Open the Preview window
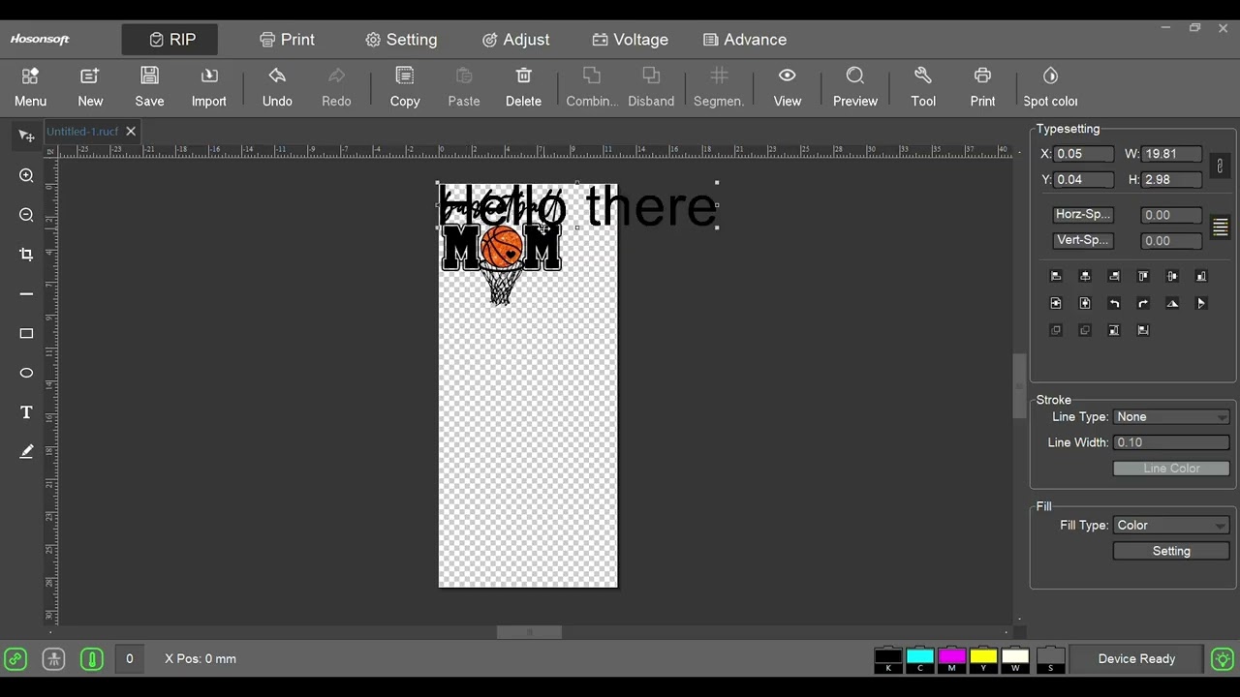Viewport: 1240px width, 697px height. click(855, 86)
